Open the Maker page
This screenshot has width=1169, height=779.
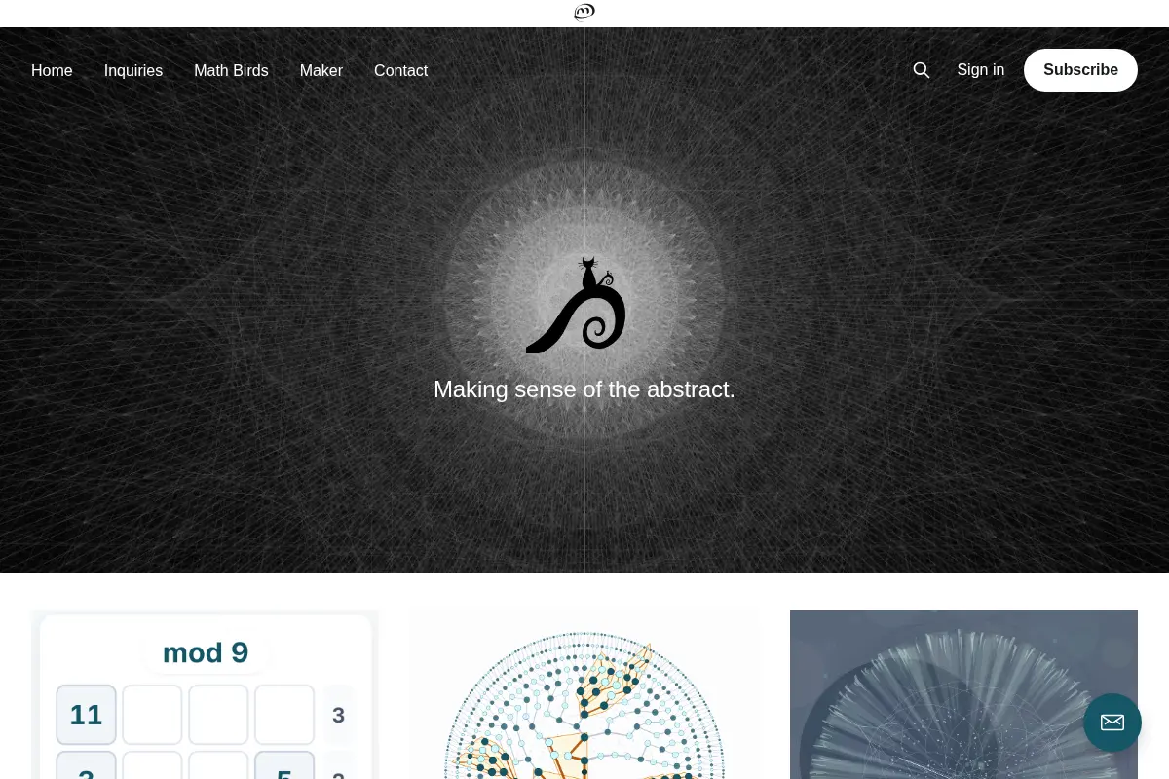click(321, 70)
